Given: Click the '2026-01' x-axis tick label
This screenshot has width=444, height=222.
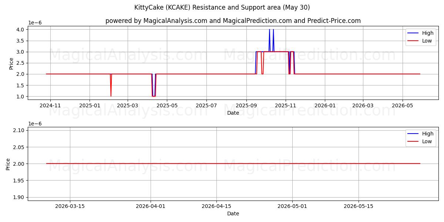Looking at the screenshot, I should (x=325, y=105).
